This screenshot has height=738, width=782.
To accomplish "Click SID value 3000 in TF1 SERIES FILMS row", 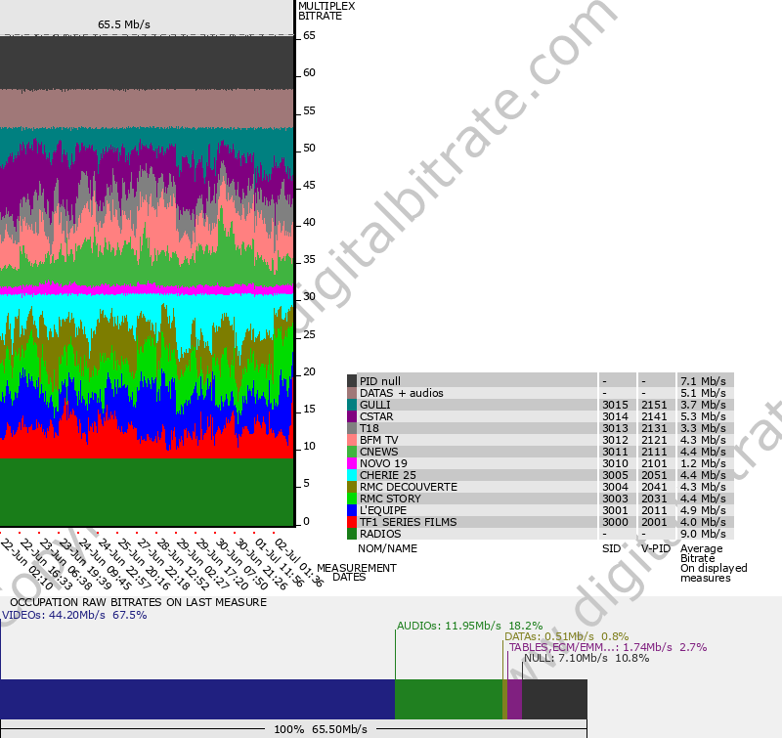I will tap(616, 522).
